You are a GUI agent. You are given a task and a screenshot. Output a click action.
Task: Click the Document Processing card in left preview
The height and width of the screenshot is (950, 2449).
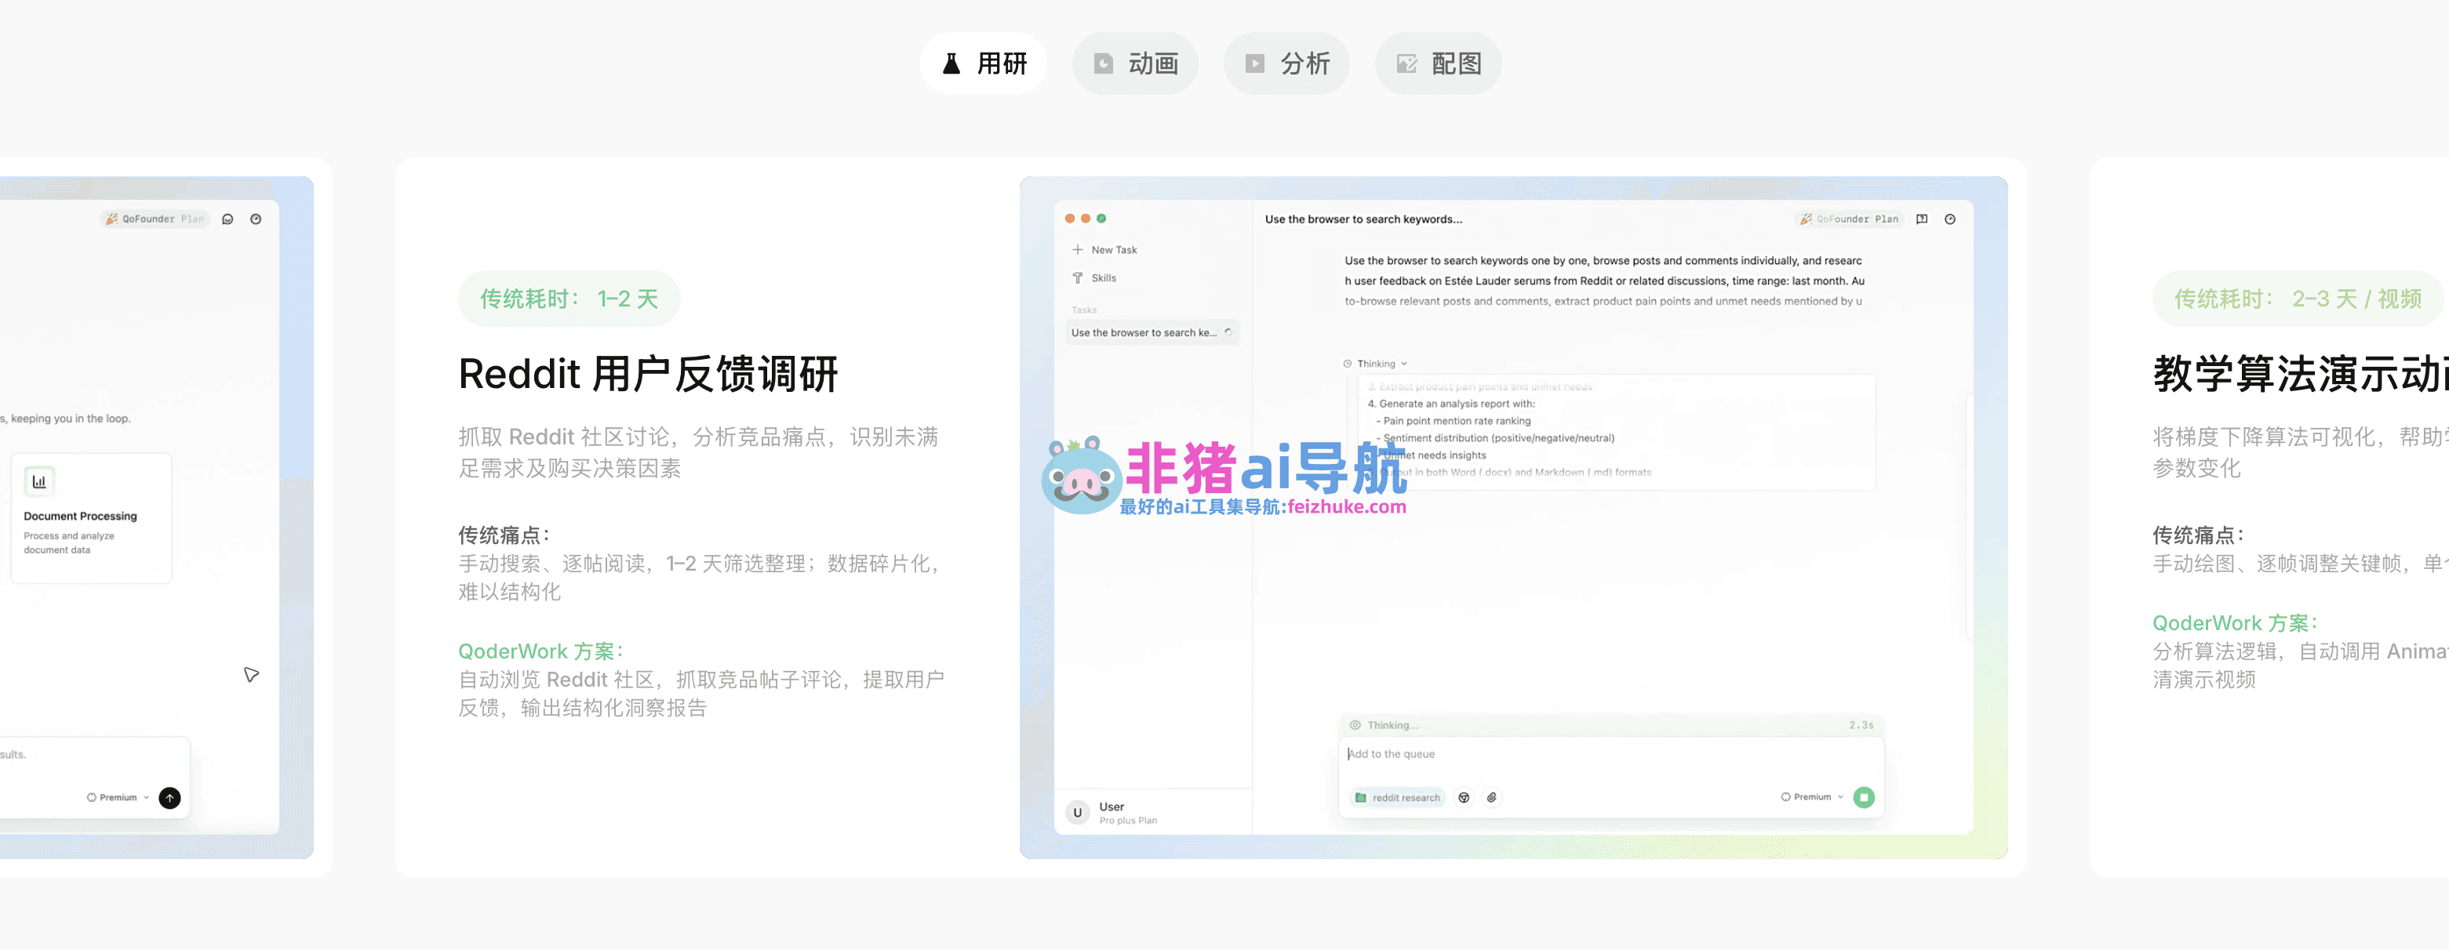(91, 518)
